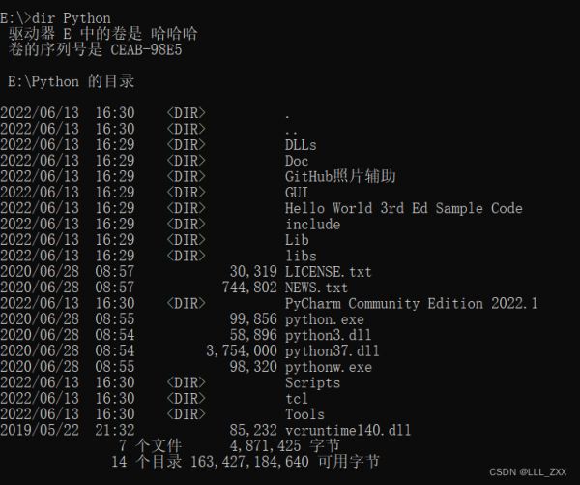
Task: Select the Doc folder entry
Action: point(297,161)
